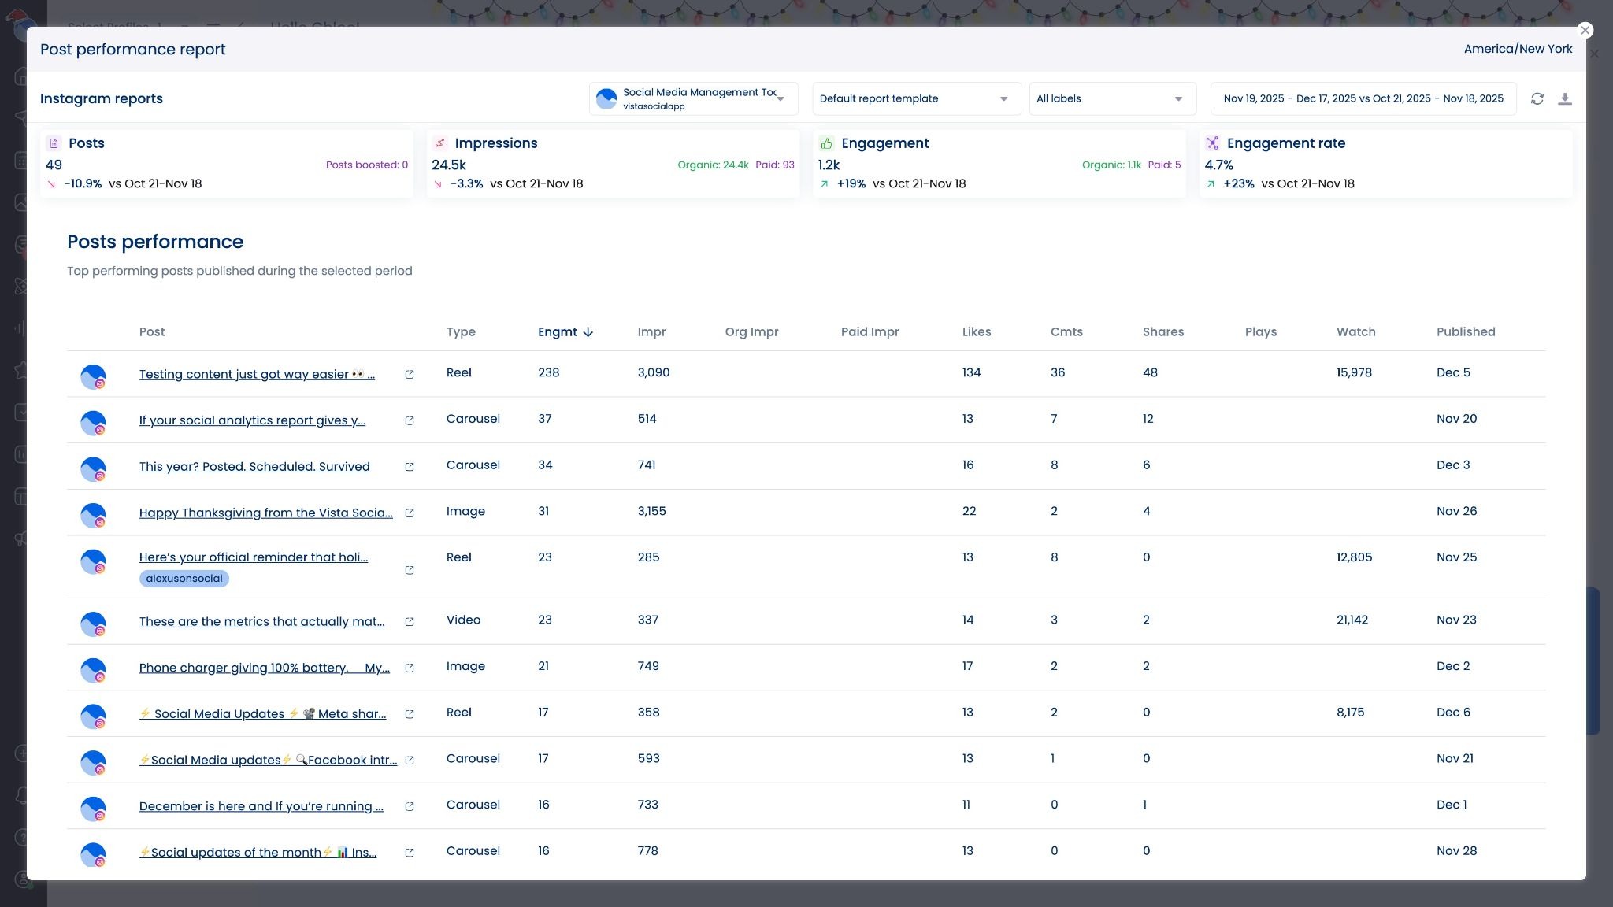The image size is (1613, 907).
Task: Click the "alexusonsocial" label tag
Action: click(184, 578)
